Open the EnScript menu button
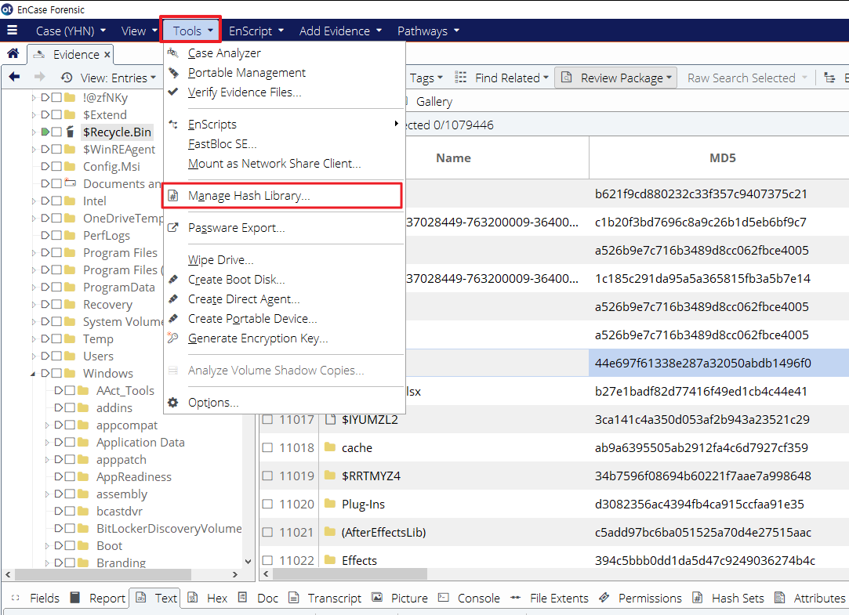The width and height of the screenshot is (849, 615). point(256,31)
